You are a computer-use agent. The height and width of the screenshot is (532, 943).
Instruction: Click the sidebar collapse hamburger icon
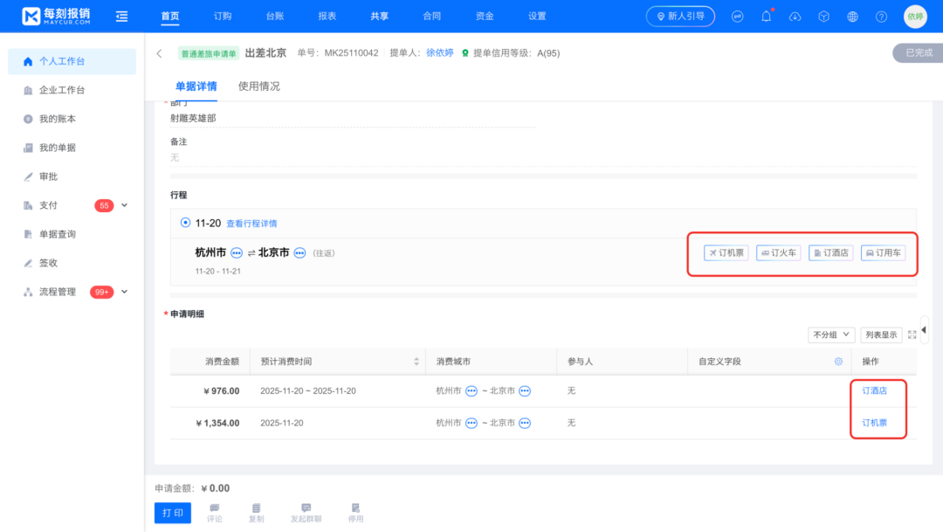click(121, 16)
